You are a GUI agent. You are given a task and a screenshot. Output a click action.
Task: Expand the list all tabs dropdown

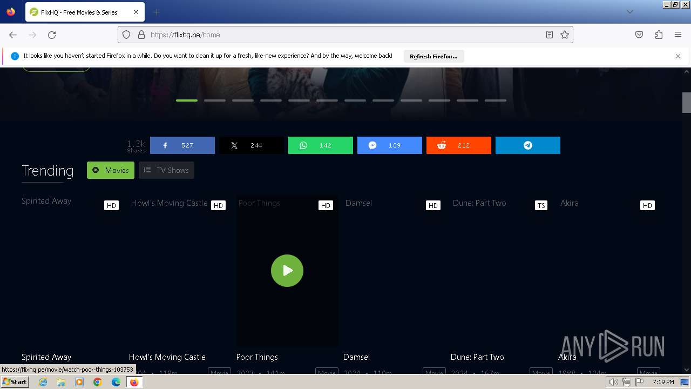point(629,12)
